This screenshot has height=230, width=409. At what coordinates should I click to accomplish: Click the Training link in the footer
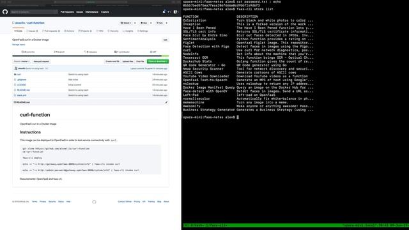(x=151, y=202)
